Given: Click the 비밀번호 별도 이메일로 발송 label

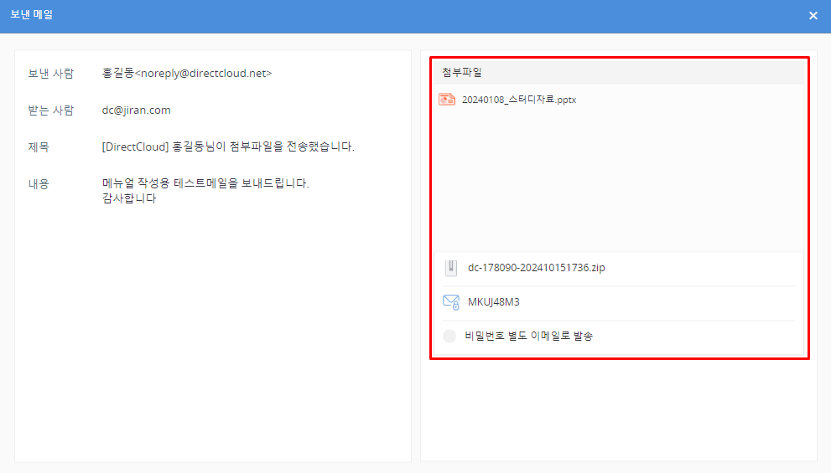Looking at the screenshot, I should (530, 336).
